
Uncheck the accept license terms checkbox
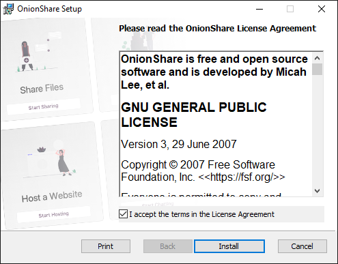point(123,214)
